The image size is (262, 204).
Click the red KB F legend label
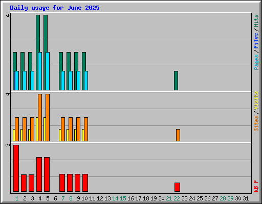point(256,186)
